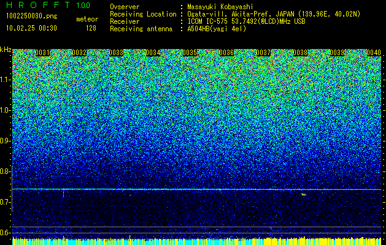386x245 pixels.
Task: Click the meteor count 128
Action: 91,28
